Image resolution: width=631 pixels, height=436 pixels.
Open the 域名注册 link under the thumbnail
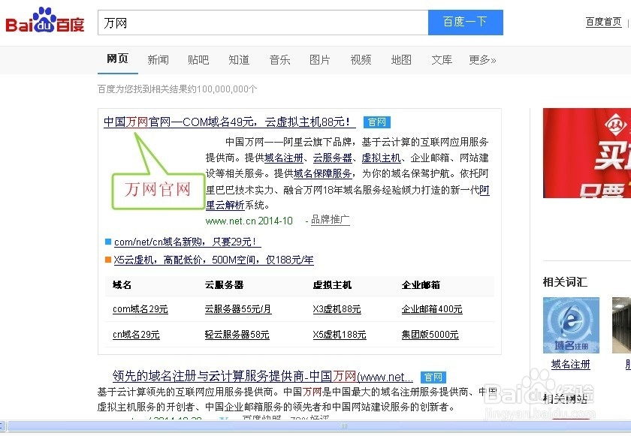(571, 365)
